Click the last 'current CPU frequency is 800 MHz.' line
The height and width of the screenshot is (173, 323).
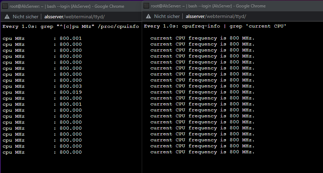pyautogui.click(x=202, y=152)
